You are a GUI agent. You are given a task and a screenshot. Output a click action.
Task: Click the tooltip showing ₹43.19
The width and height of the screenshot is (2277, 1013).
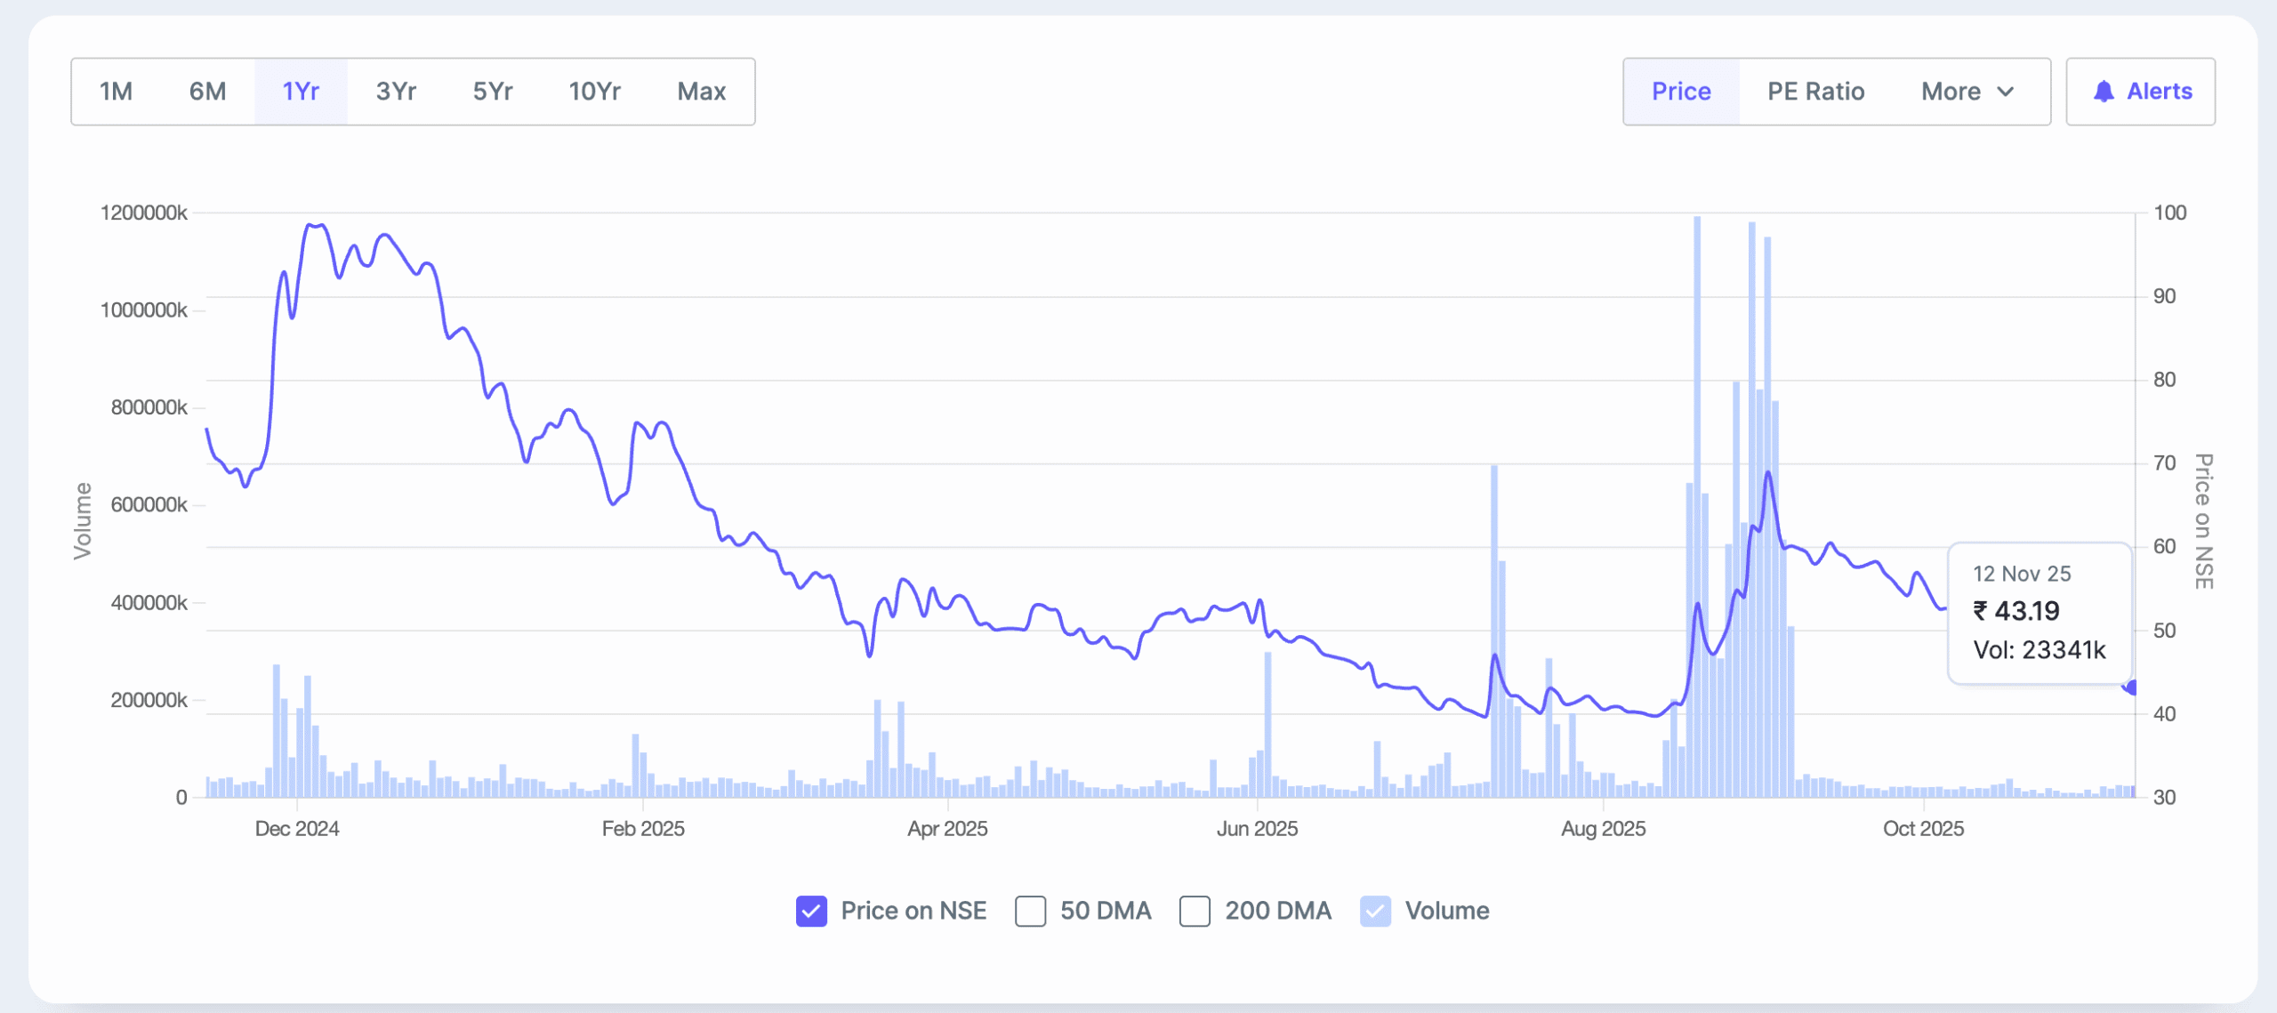tap(2039, 612)
